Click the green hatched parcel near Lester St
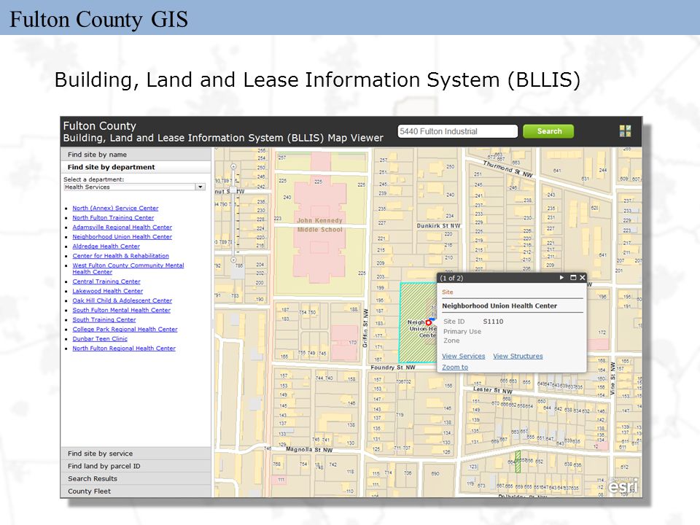Screen dimensions: 700x525 [x=518, y=462]
